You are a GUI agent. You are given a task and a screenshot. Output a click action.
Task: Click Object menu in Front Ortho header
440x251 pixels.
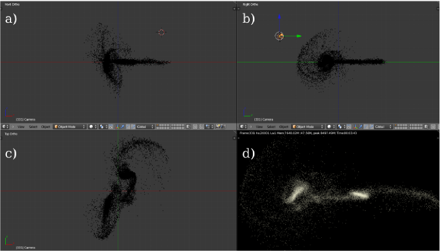tap(46, 127)
